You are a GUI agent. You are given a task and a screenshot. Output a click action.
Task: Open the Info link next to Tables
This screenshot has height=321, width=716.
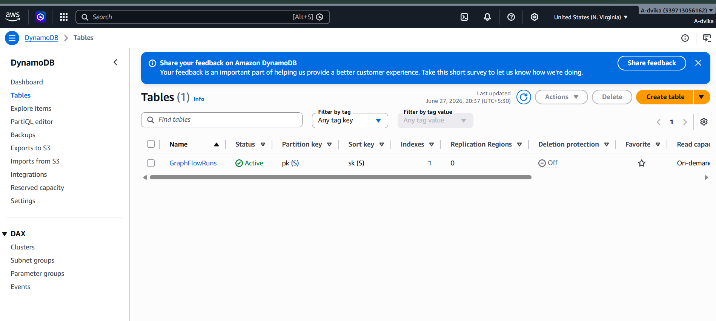(x=199, y=99)
